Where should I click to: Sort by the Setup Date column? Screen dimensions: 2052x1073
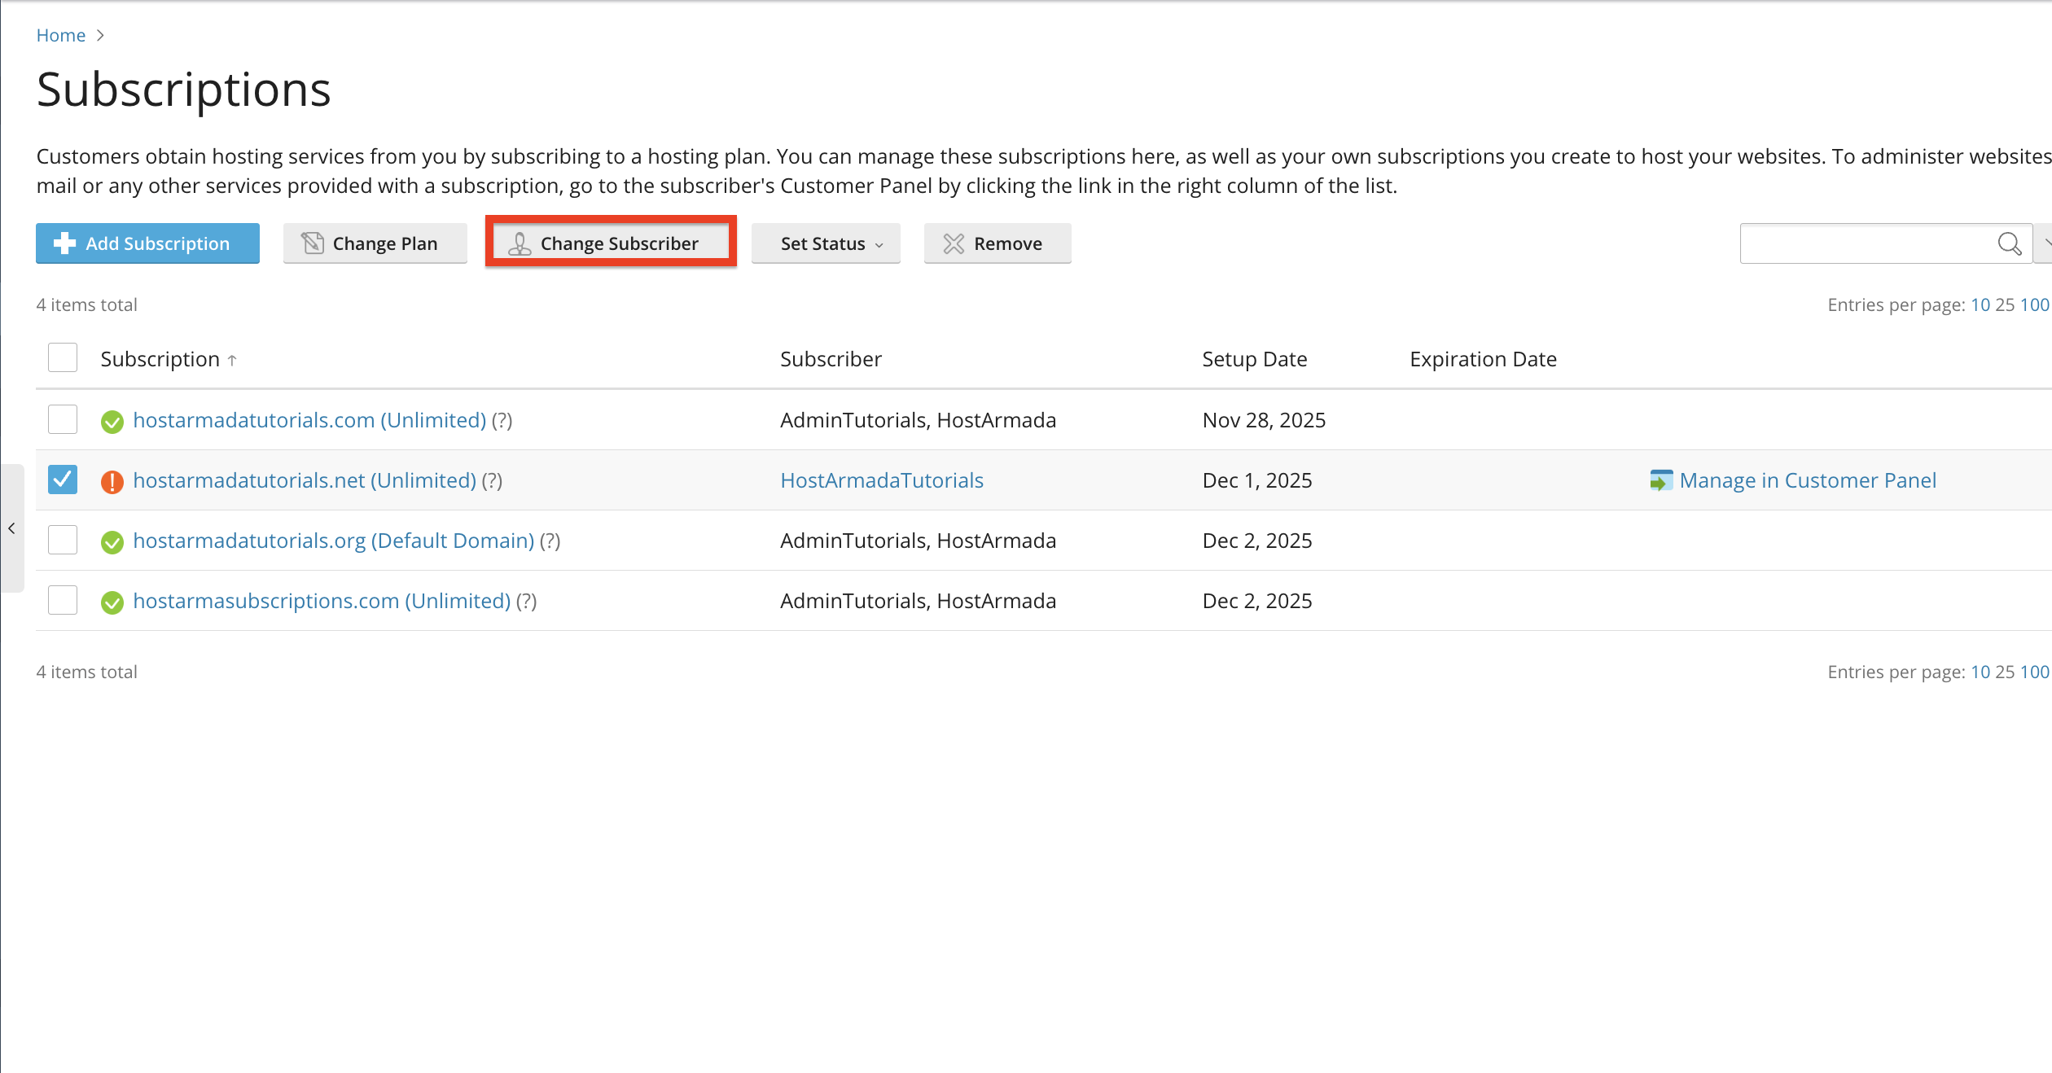click(1255, 359)
